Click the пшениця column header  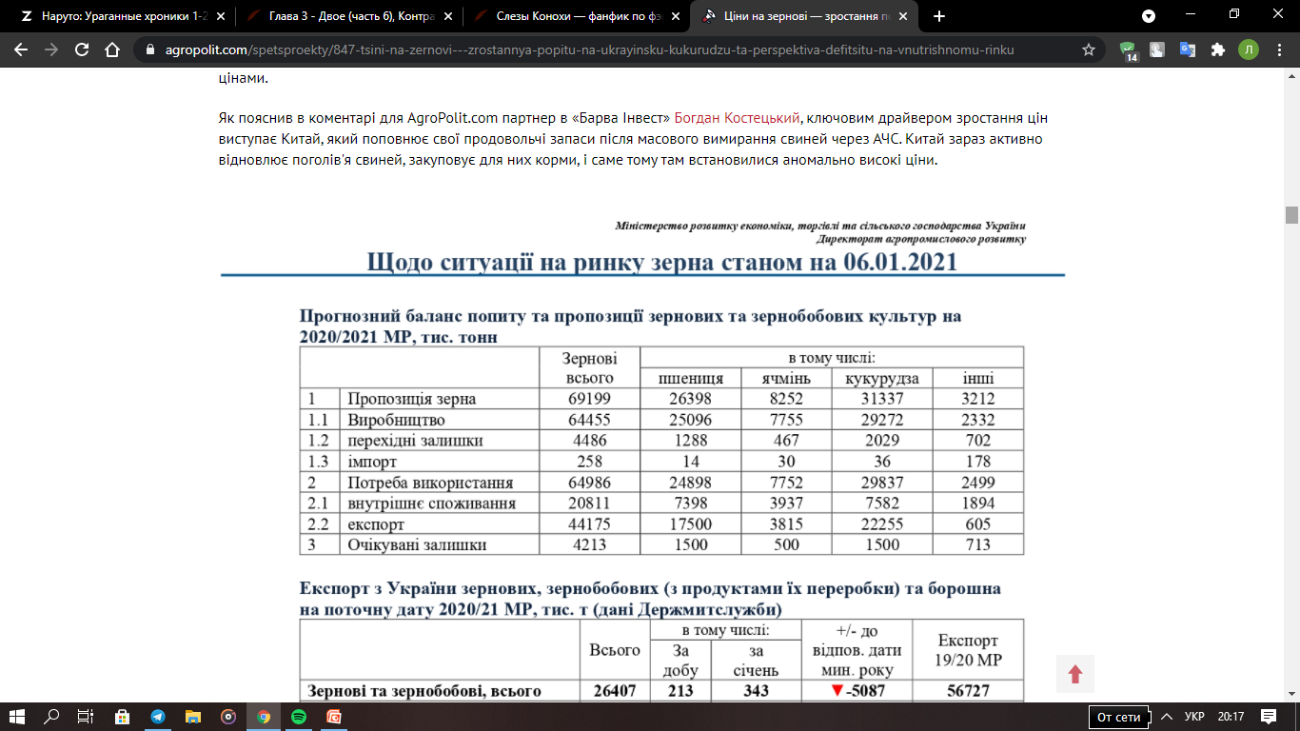click(x=691, y=378)
